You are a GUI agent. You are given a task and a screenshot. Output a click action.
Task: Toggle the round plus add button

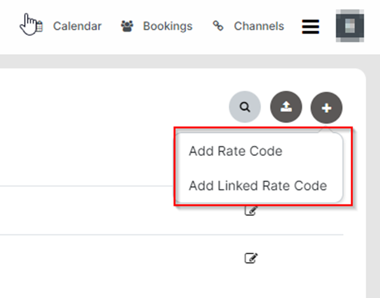(x=326, y=108)
